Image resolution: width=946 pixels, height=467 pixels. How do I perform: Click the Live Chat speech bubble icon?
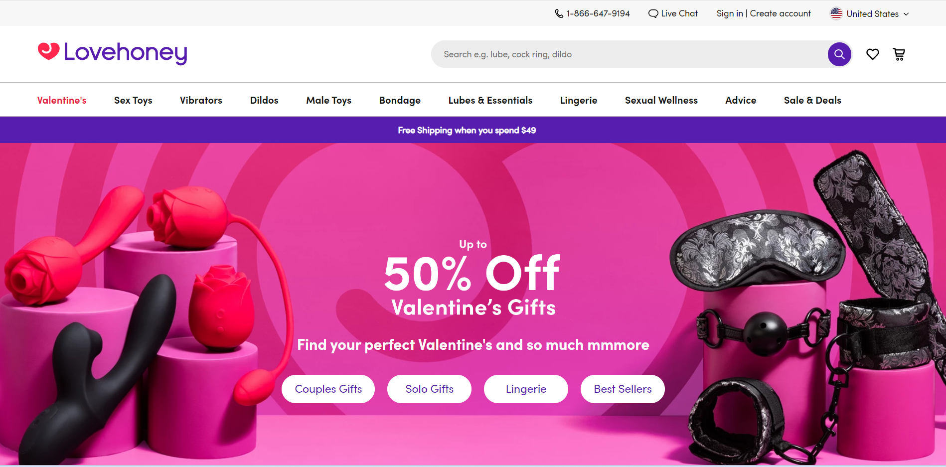click(653, 13)
